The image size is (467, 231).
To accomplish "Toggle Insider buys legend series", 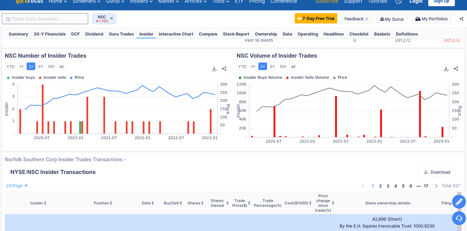I will pos(21,77).
